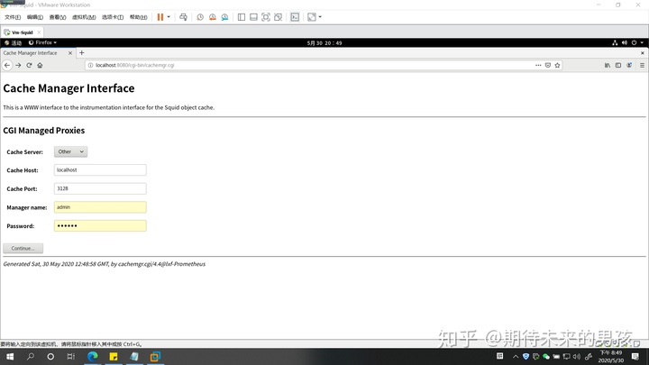Open Windows Task View
Viewport: 649px width, 365px height.
click(71, 356)
